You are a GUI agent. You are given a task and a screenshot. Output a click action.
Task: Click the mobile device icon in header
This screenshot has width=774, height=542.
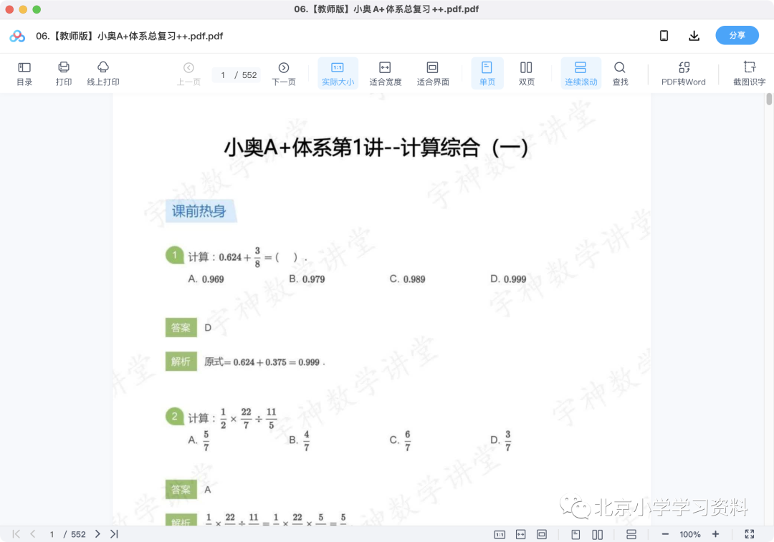coord(664,36)
